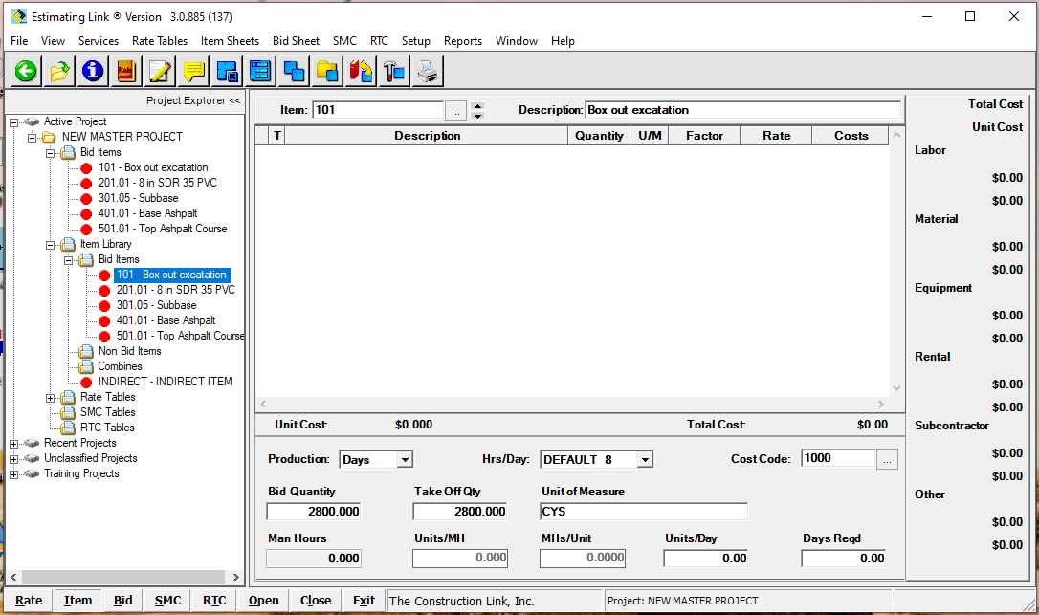Open a project using the folder toolbar icon
This screenshot has width=1039, height=615.
[x=58, y=71]
